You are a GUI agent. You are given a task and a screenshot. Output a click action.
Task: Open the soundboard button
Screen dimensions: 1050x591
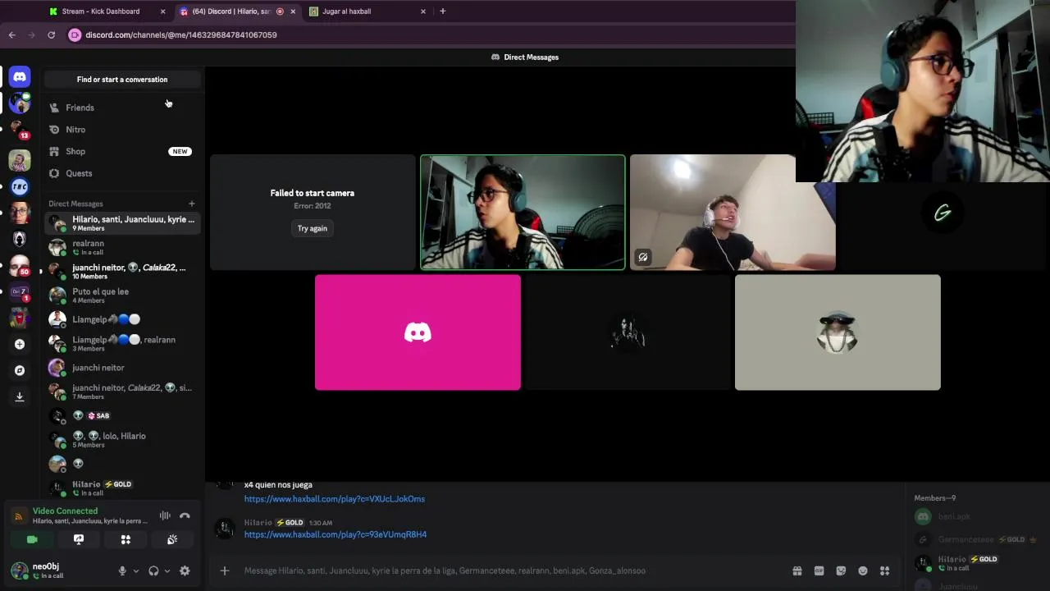pos(172,539)
